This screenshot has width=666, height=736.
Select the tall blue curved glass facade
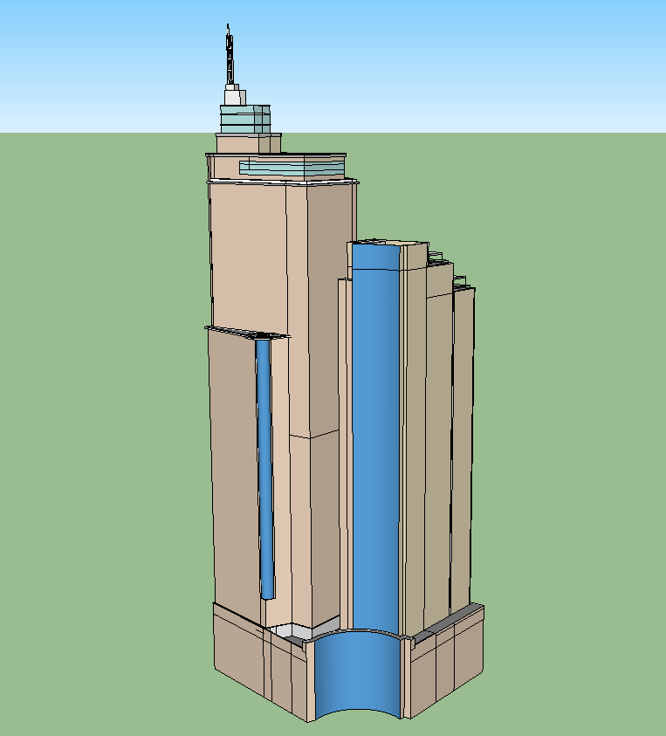pos(375,437)
